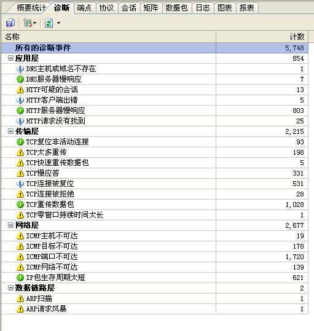This screenshot has width=314, height=331.
Task: Open the 图表 tab
Action: [225, 8]
